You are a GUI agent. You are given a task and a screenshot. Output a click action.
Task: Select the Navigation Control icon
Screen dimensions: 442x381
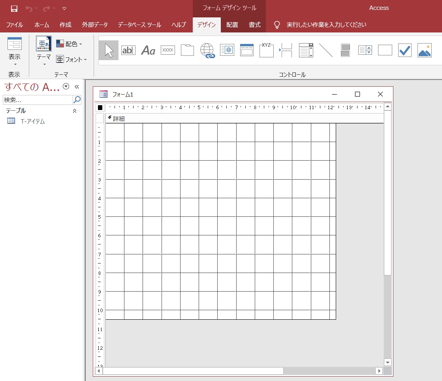(x=246, y=50)
